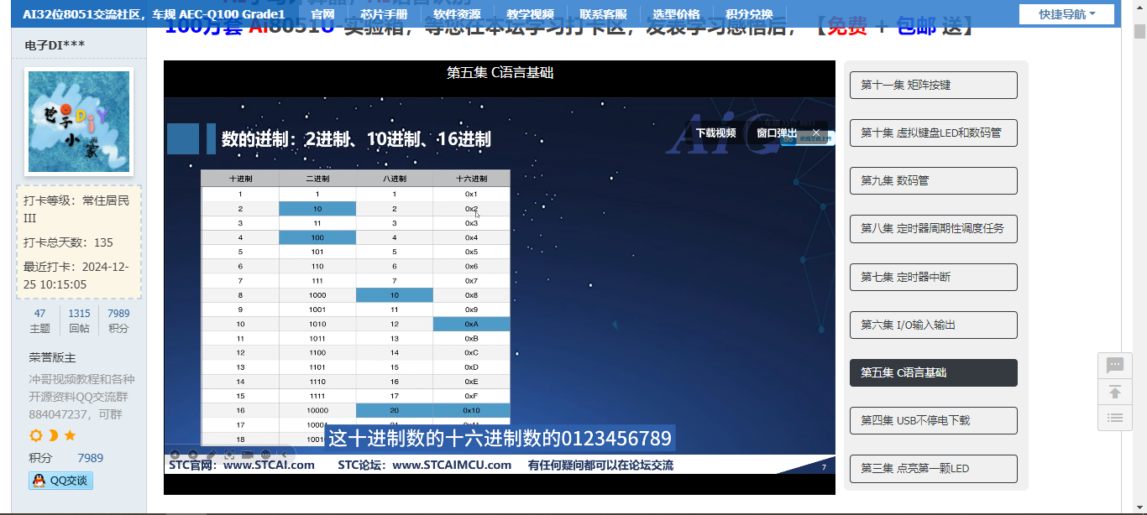
Task: Open the 官网 nav item
Action: (322, 14)
